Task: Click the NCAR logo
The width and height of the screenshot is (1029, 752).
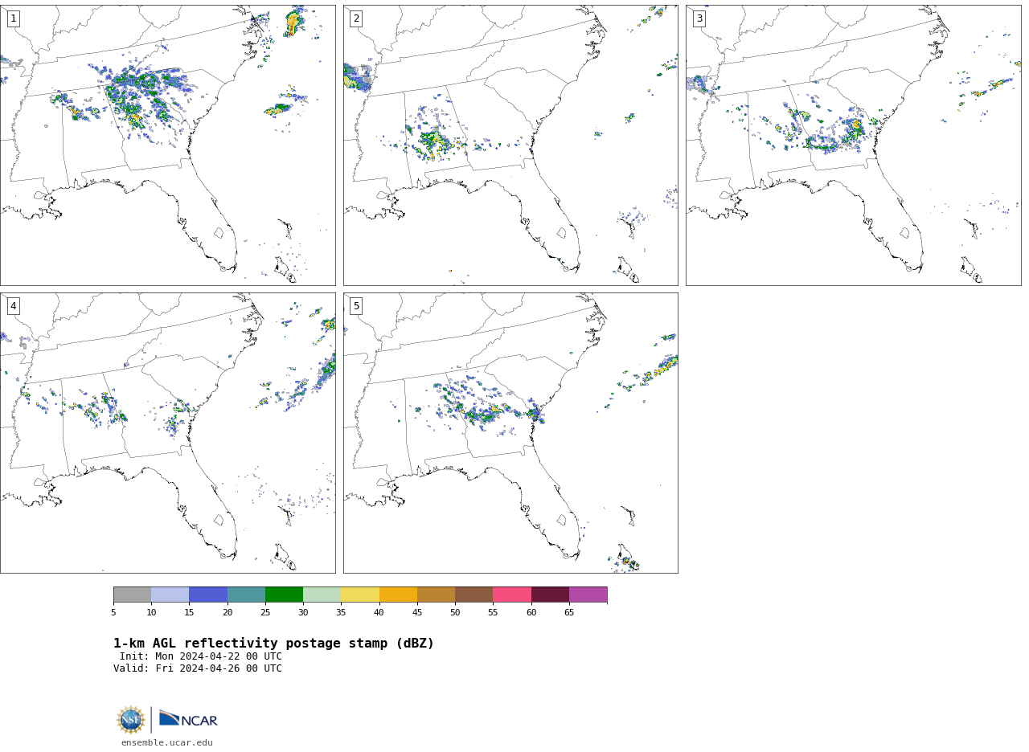Action: [x=188, y=719]
